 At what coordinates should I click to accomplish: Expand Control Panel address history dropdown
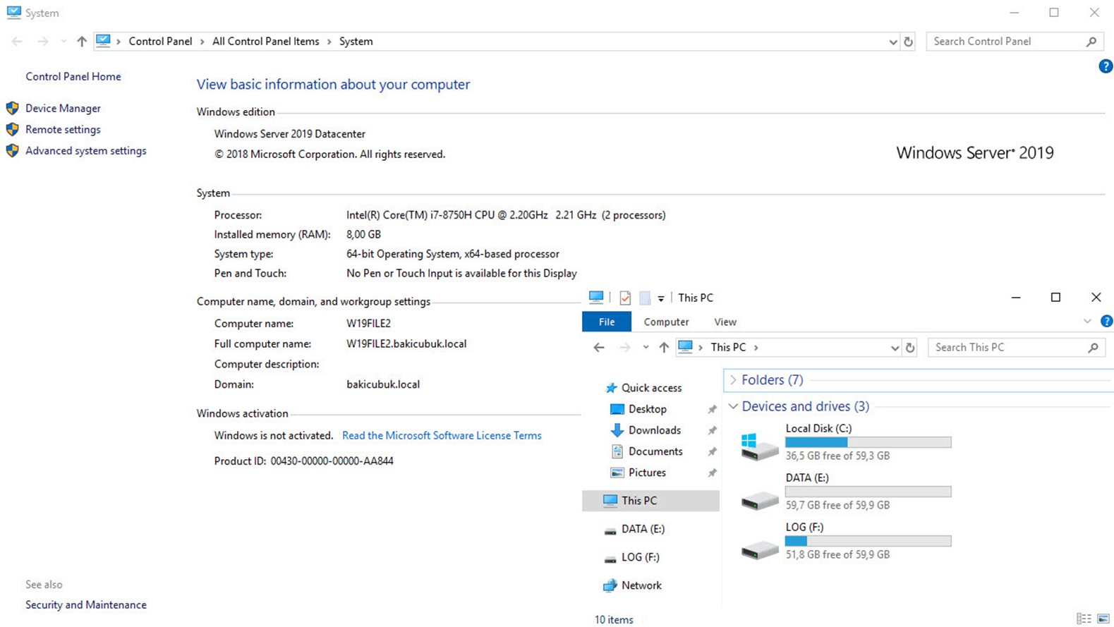tap(893, 42)
